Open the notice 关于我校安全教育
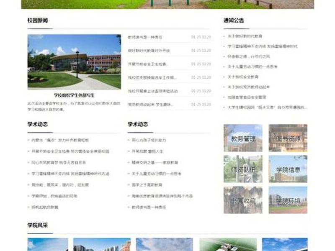Image resolution: width=335 pixels, height=251 pixels. pyautogui.click(x=243, y=77)
